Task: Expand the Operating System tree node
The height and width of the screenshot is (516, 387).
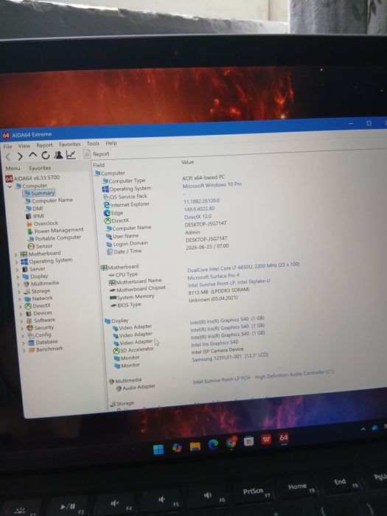Action: tap(16, 262)
